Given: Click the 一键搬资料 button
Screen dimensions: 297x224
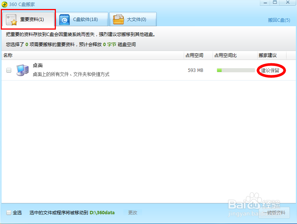Looking at the screenshot, I should click(274, 213).
